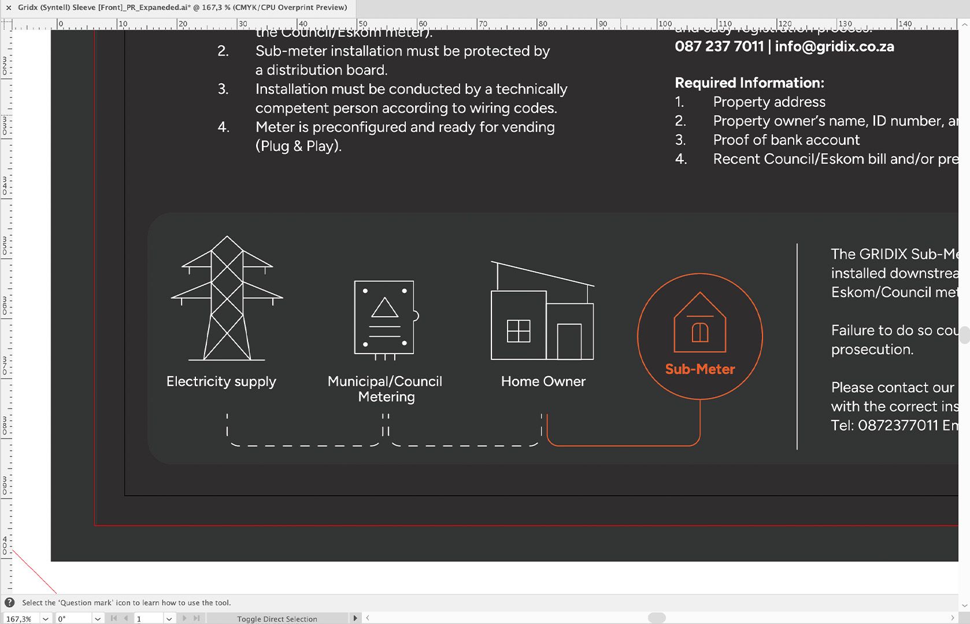Go to last artboard button
Viewport: 970px width, 624px height.
coord(197,618)
